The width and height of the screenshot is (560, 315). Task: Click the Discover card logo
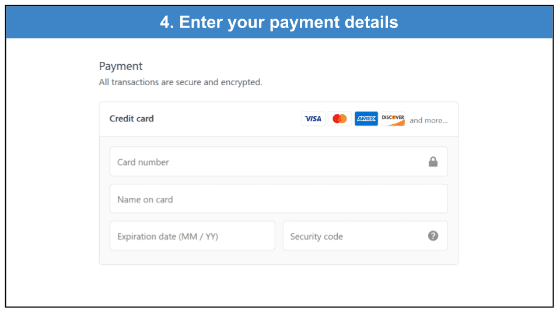[x=393, y=118]
